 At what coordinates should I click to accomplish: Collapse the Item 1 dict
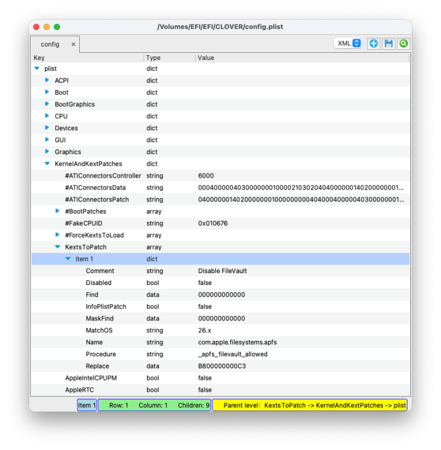point(68,259)
